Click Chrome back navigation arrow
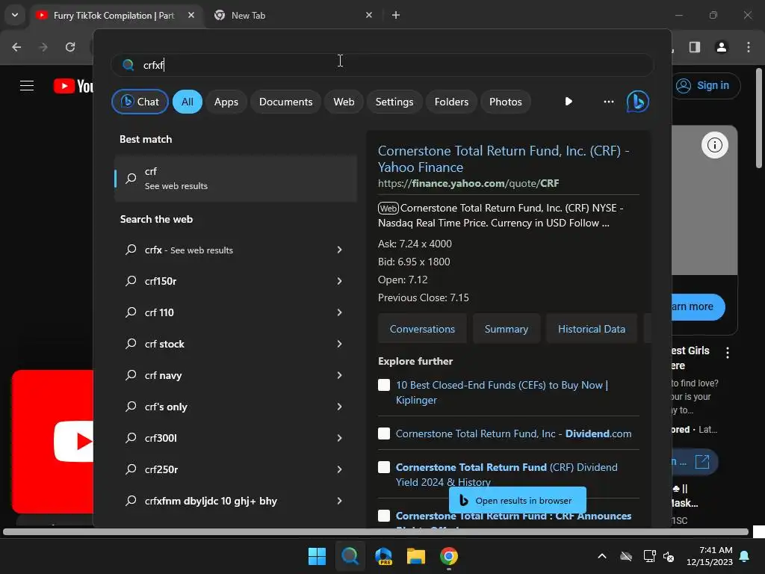This screenshot has width=765, height=574. pos(16,47)
